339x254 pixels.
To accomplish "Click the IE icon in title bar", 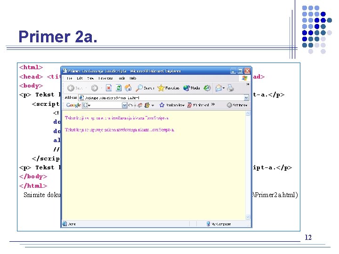I will coord(65,71).
